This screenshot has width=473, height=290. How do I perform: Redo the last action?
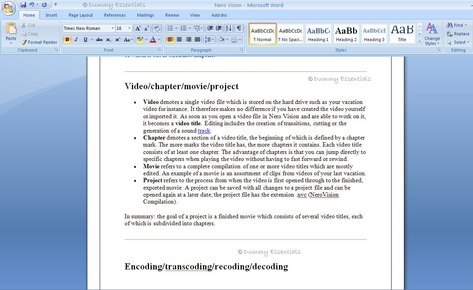tap(44, 5)
